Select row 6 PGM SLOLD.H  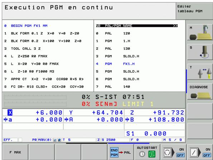click(137, 79)
